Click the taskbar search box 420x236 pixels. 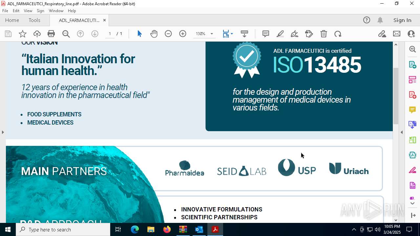[x=63, y=229]
